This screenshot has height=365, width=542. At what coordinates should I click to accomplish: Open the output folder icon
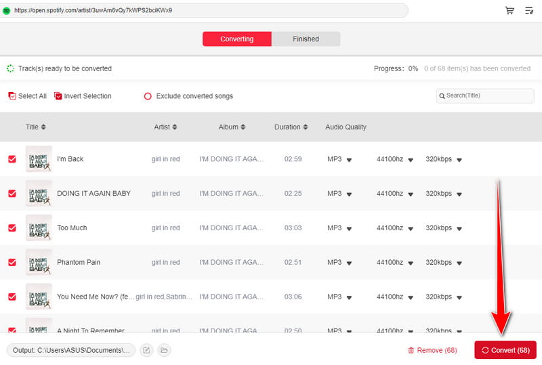164,350
